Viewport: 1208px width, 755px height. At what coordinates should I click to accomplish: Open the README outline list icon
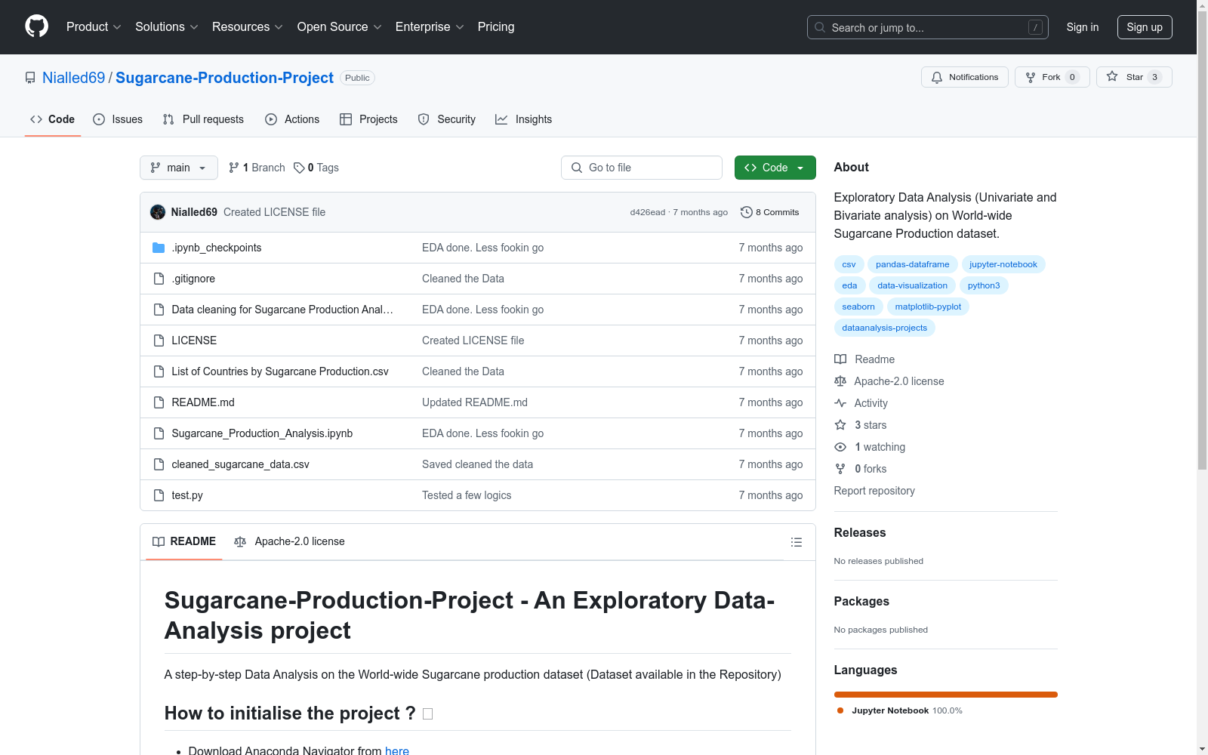tap(797, 542)
